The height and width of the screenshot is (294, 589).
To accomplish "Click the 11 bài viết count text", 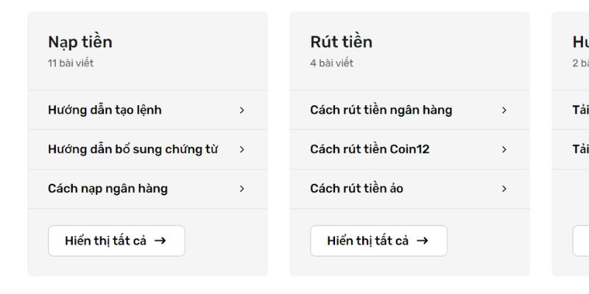I will 71,63.
